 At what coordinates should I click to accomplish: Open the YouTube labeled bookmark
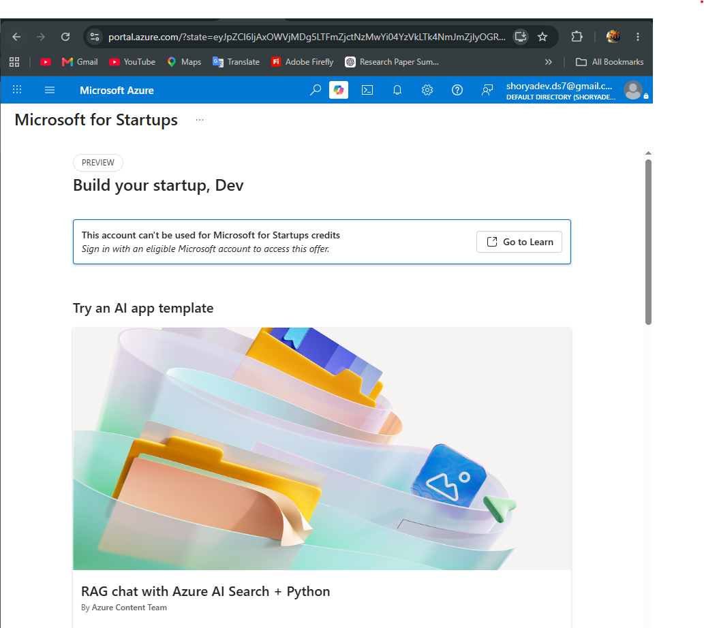132,62
